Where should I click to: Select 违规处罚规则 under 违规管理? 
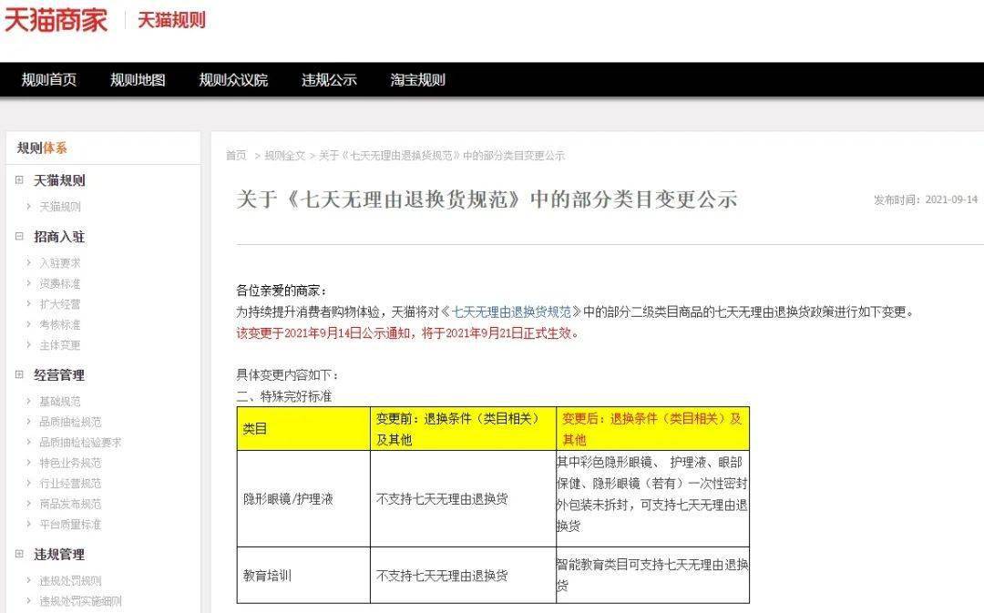coord(70,581)
